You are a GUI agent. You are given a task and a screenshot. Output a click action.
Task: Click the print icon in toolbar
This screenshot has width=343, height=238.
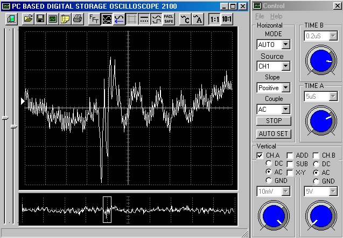77,19
